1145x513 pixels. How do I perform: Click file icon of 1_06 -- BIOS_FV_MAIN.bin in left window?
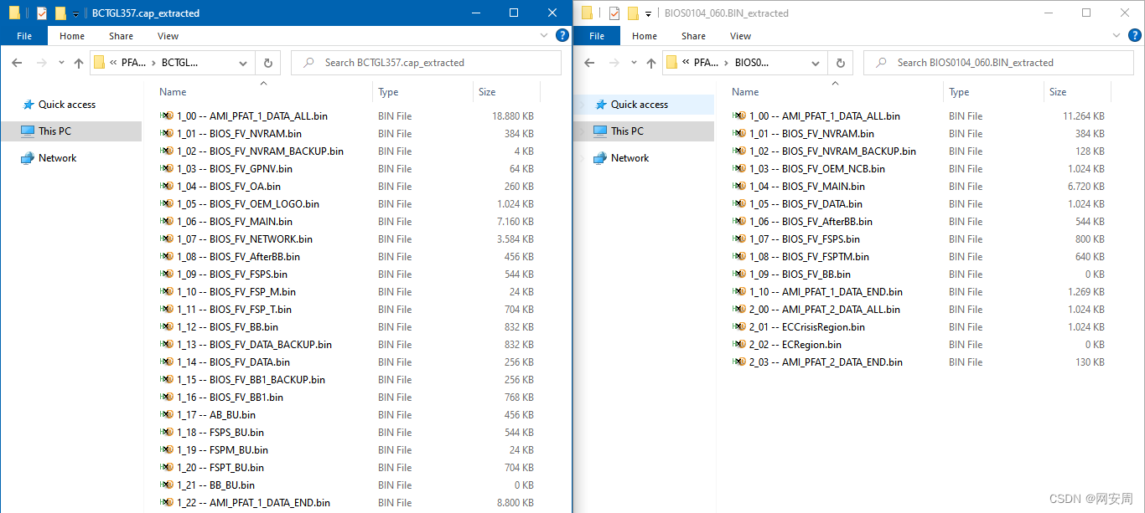pyautogui.click(x=166, y=222)
